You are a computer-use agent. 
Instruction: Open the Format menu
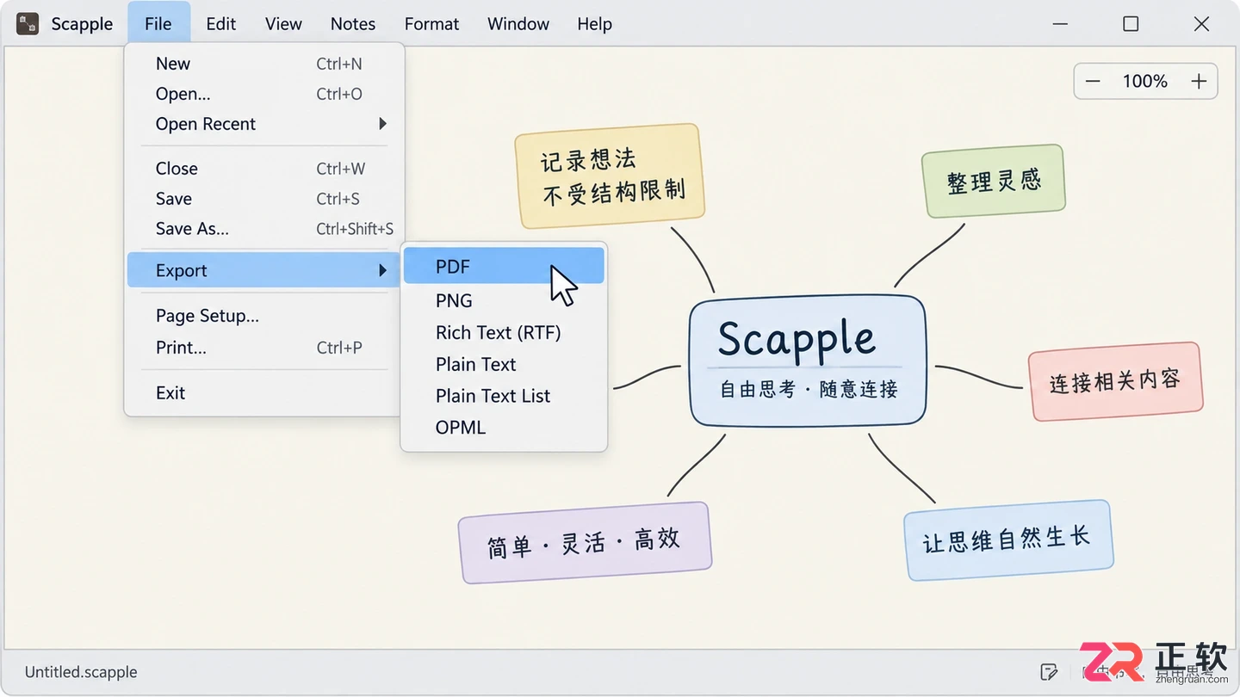click(431, 24)
